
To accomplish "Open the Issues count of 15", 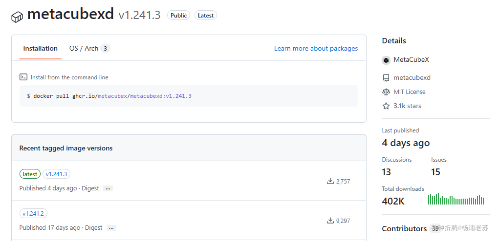I will click(435, 172).
